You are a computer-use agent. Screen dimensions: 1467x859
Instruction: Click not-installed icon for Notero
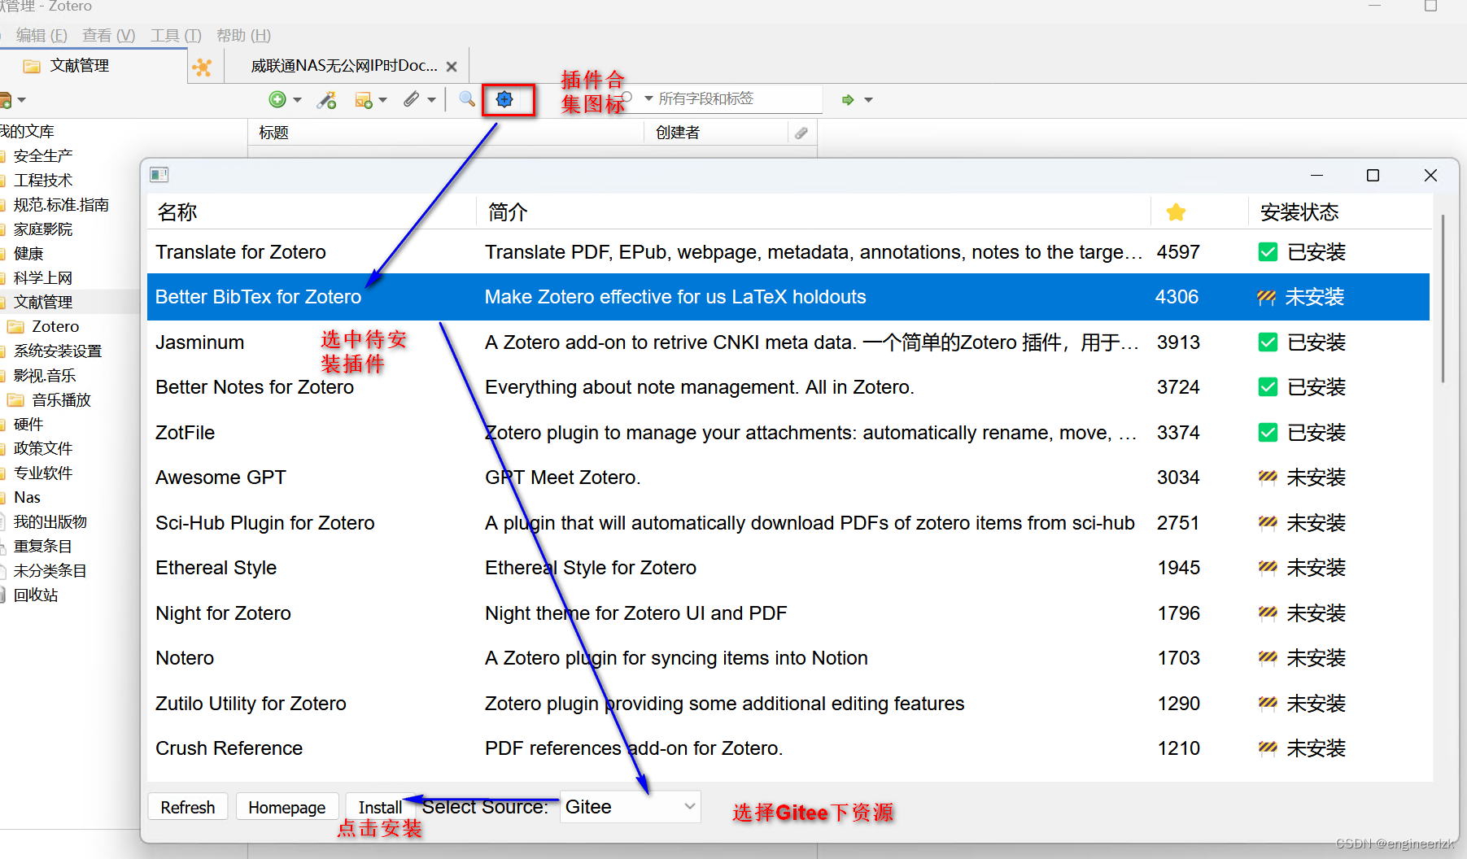point(1268,658)
